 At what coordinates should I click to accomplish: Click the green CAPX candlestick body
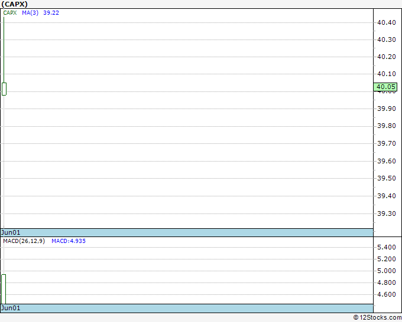pyautogui.click(x=4, y=89)
